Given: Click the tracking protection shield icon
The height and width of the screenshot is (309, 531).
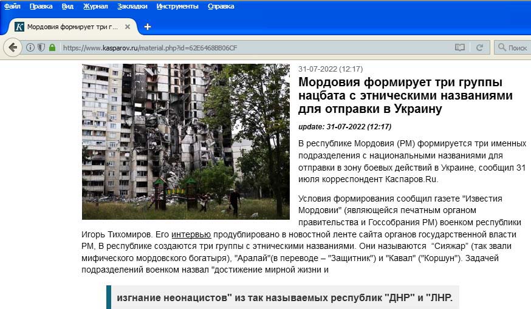Looking at the screenshot, I should (x=41, y=47).
